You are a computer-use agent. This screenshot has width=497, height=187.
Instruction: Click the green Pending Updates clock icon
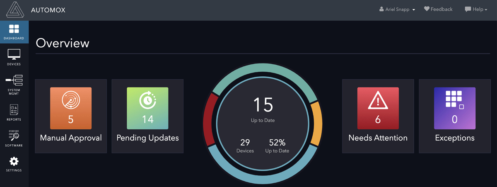147,100
